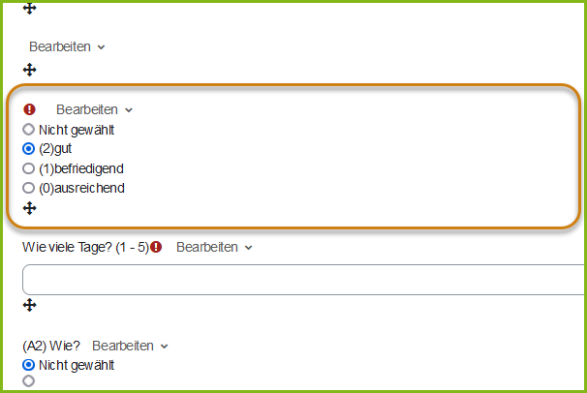This screenshot has height=393, width=587.
Task: Click red required icon in the highlighted box
Action: [29, 109]
